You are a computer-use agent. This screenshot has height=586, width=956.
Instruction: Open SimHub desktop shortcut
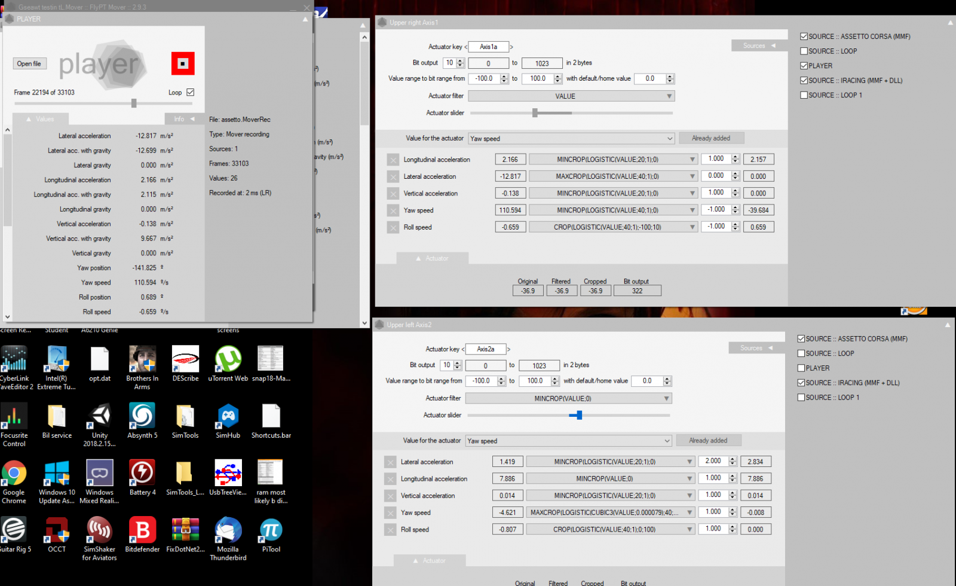tap(228, 417)
